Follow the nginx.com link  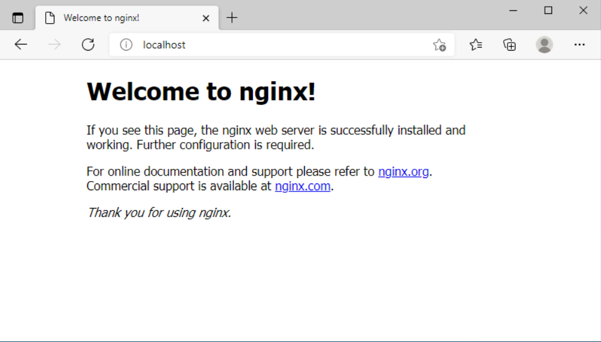[x=302, y=186]
